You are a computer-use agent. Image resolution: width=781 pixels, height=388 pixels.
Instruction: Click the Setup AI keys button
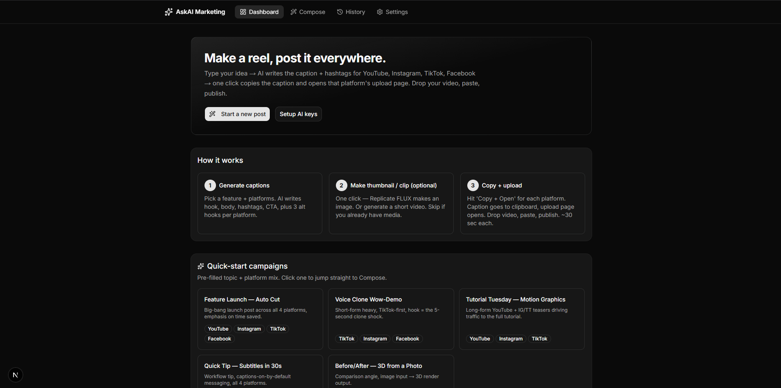tap(299, 114)
